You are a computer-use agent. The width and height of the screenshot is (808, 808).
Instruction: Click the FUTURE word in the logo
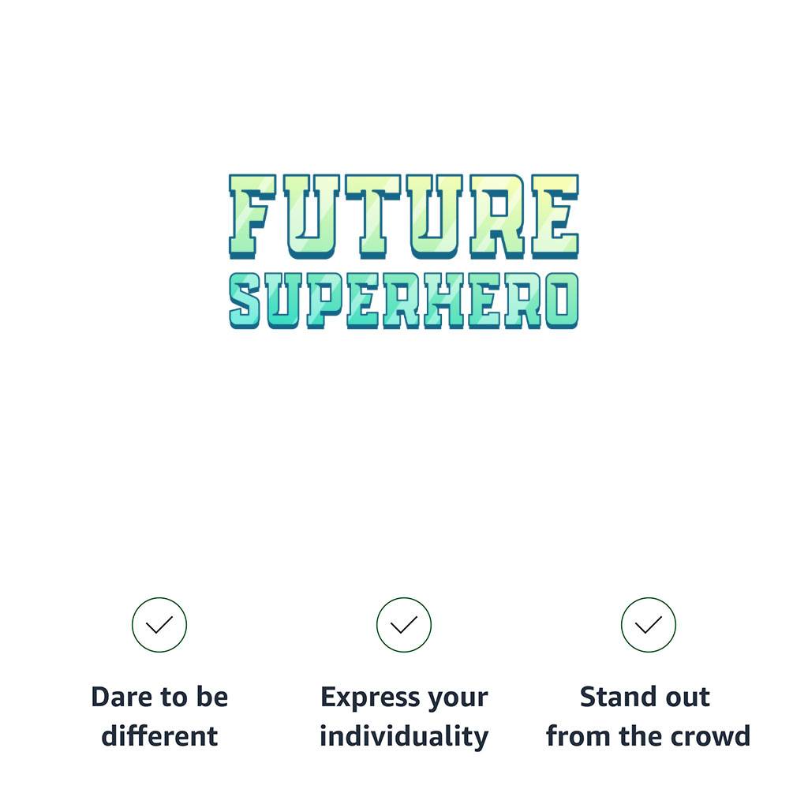click(x=404, y=215)
